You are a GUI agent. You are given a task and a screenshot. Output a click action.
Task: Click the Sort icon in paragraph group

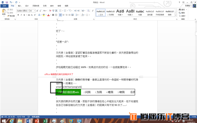(89, 11)
